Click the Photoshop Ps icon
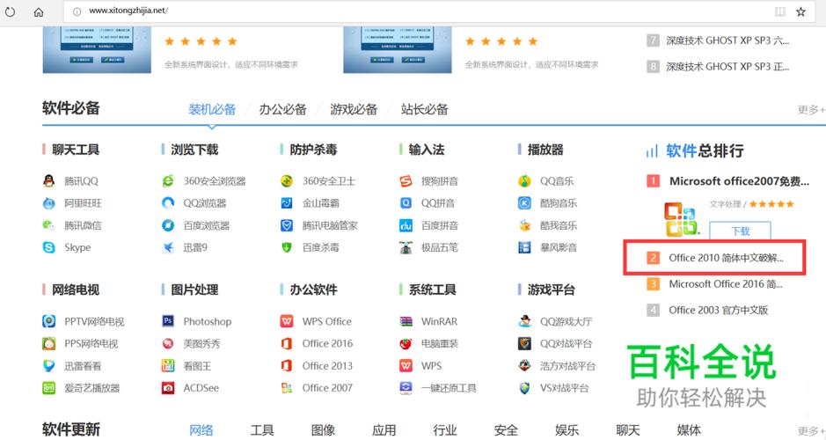This screenshot has height=440, width=826. [167, 321]
